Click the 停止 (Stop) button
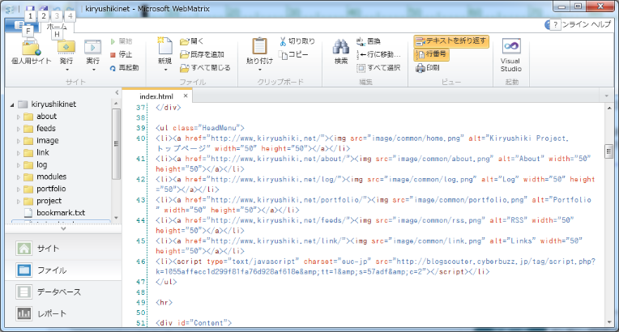The image size is (619, 332). coord(122,54)
